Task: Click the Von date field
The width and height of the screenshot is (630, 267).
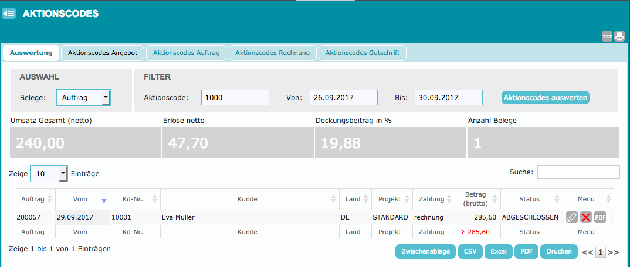Action: click(x=343, y=98)
